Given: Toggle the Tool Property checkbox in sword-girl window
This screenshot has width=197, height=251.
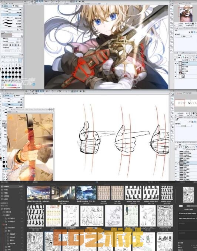Looking at the screenshot, I should [x=3, y=51].
